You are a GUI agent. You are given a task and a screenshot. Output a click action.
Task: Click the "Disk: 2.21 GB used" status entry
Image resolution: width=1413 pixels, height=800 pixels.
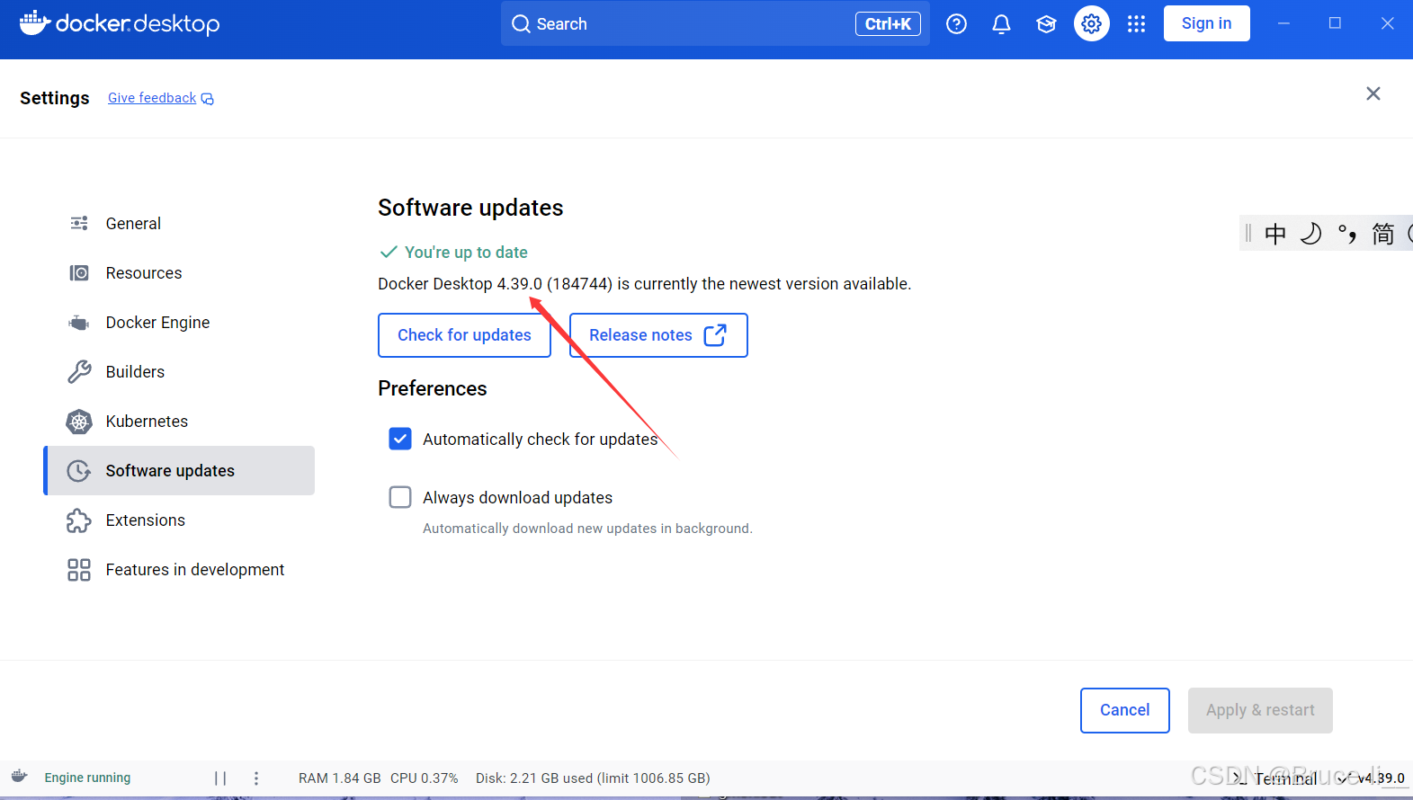point(593,778)
